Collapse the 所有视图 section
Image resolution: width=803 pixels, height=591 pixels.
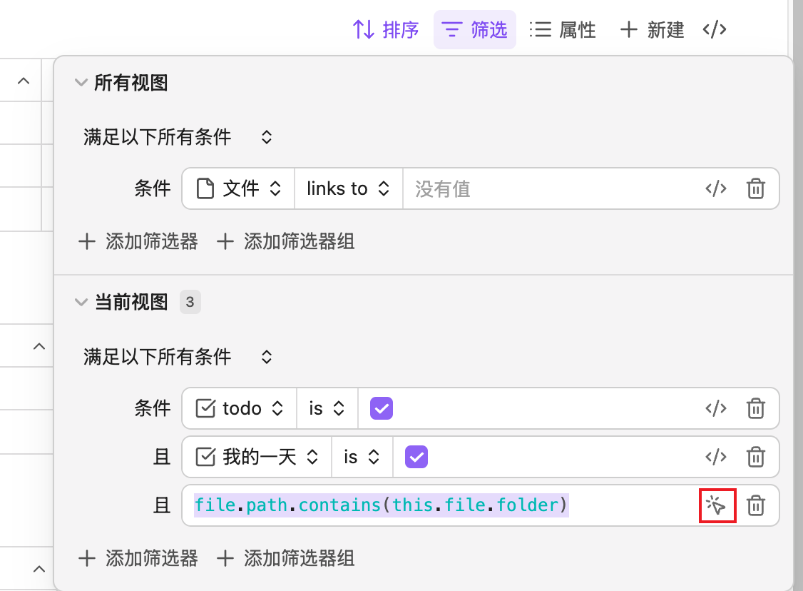pos(81,83)
